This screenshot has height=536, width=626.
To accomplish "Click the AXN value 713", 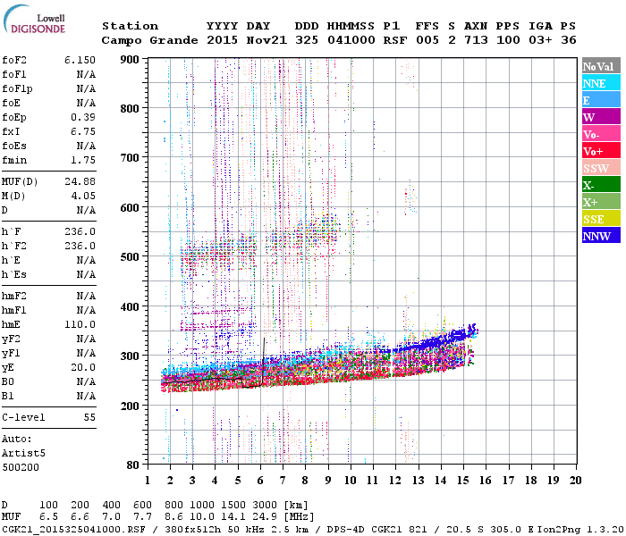I will [476, 40].
